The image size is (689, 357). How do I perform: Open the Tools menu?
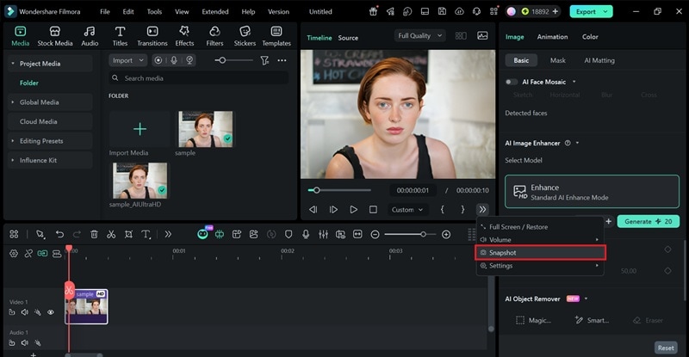(154, 11)
